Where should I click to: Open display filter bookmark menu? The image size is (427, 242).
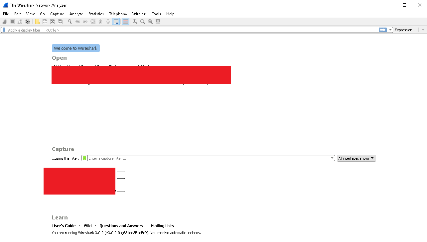(x=4, y=30)
